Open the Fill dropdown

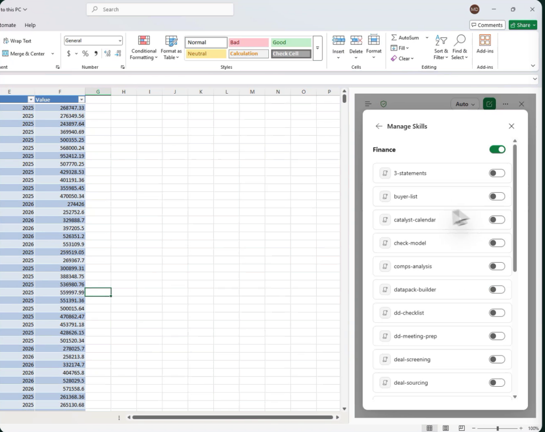(400, 48)
